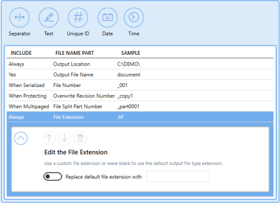
Task: Click the _part0001 sample value
Action: click(x=128, y=107)
